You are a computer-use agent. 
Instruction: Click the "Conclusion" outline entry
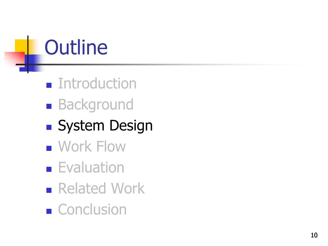pyautogui.click(x=92, y=209)
